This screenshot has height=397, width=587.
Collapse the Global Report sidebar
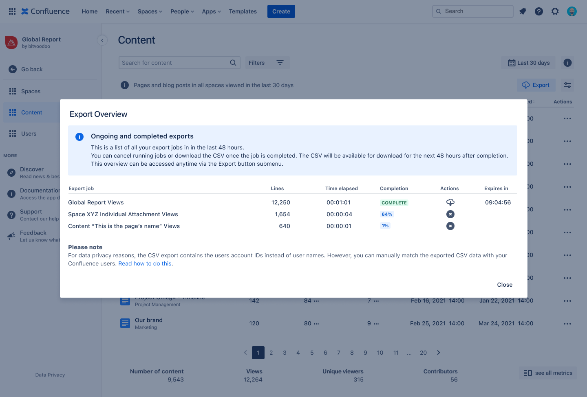pyautogui.click(x=102, y=40)
